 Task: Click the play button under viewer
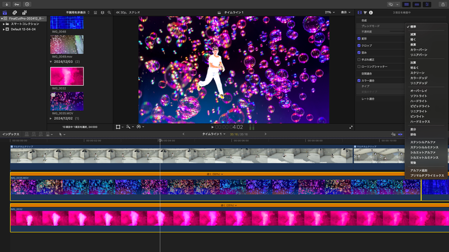[x=212, y=127]
